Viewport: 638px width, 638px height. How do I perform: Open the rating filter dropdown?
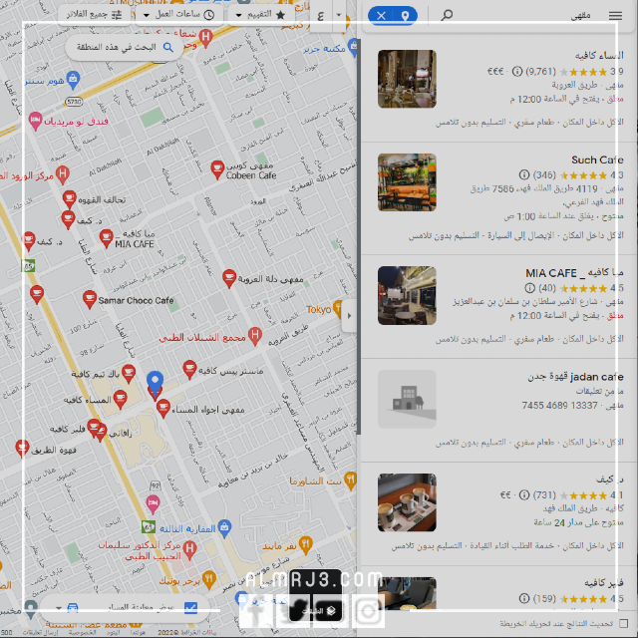click(x=258, y=15)
